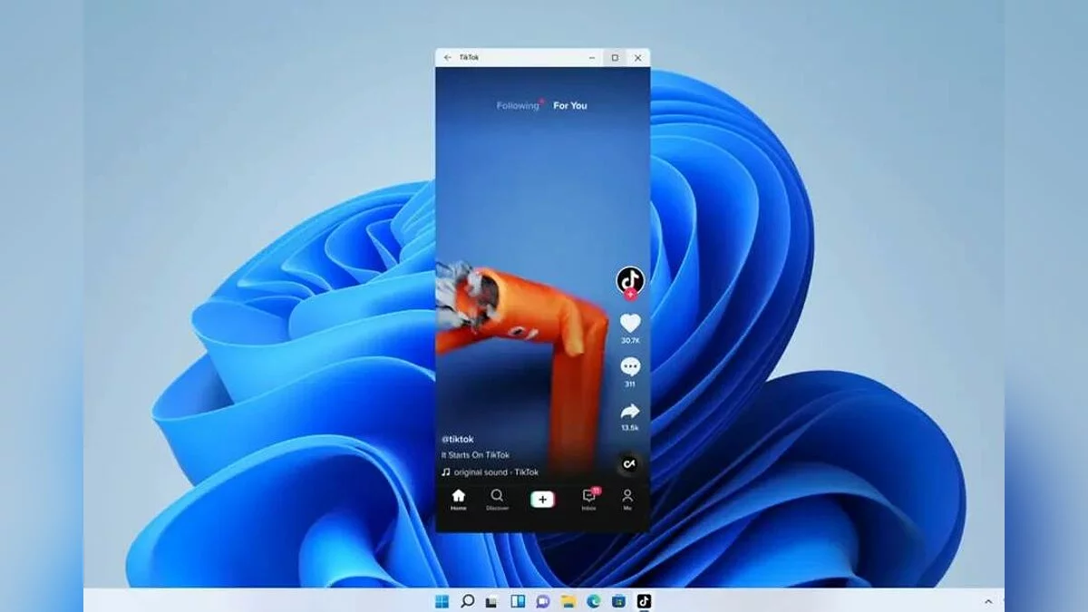Open the spinning sound disc icon
Screen dimensions: 1088x612
(629, 464)
